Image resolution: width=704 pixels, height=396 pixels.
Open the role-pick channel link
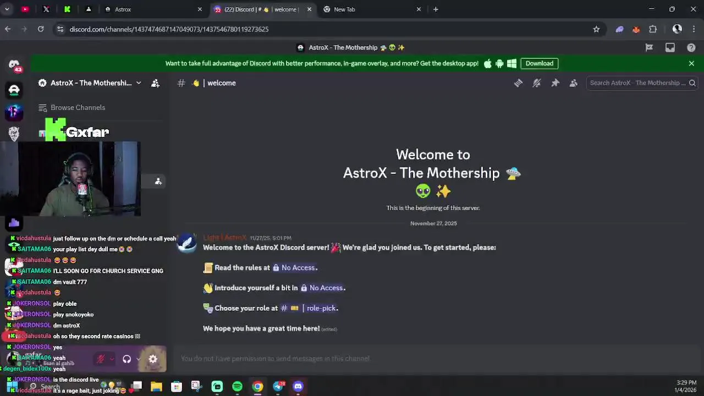click(x=309, y=308)
